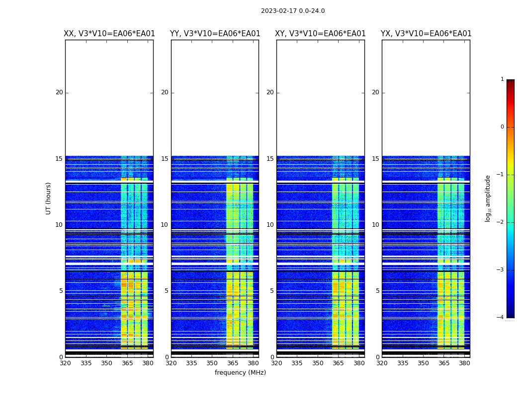522x397 pixels.
Task: Click the colorbar tick label 0
Action: pyautogui.click(x=502, y=127)
